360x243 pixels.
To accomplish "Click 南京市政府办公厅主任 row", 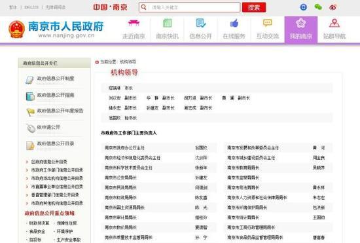I will (159, 148).
